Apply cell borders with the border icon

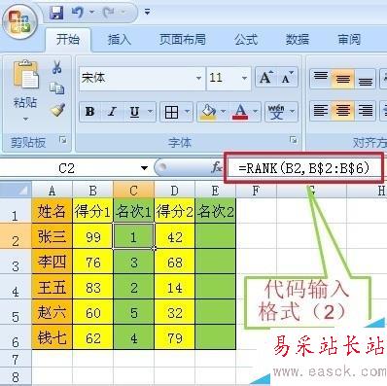(x=171, y=112)
